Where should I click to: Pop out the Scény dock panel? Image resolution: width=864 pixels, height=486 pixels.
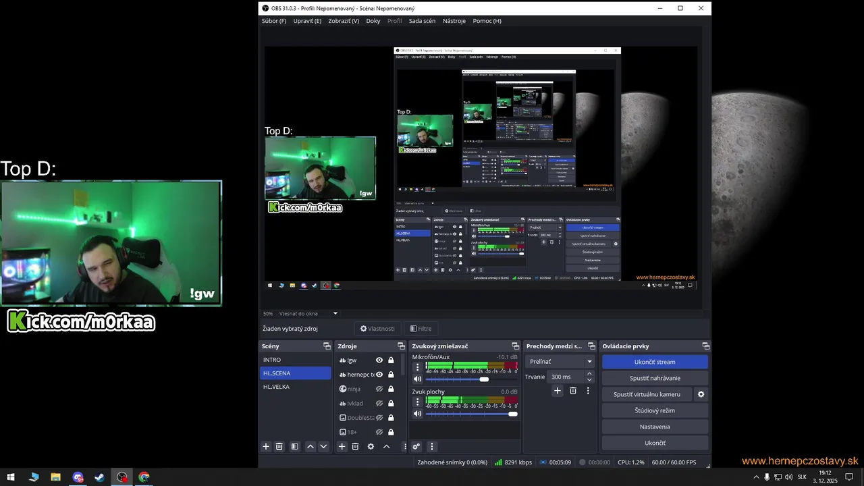click(327, 346)
